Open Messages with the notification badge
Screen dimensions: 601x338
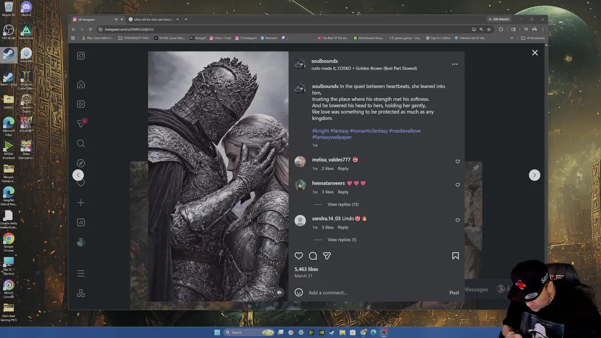pyautogui.click(x=81, y=123)
